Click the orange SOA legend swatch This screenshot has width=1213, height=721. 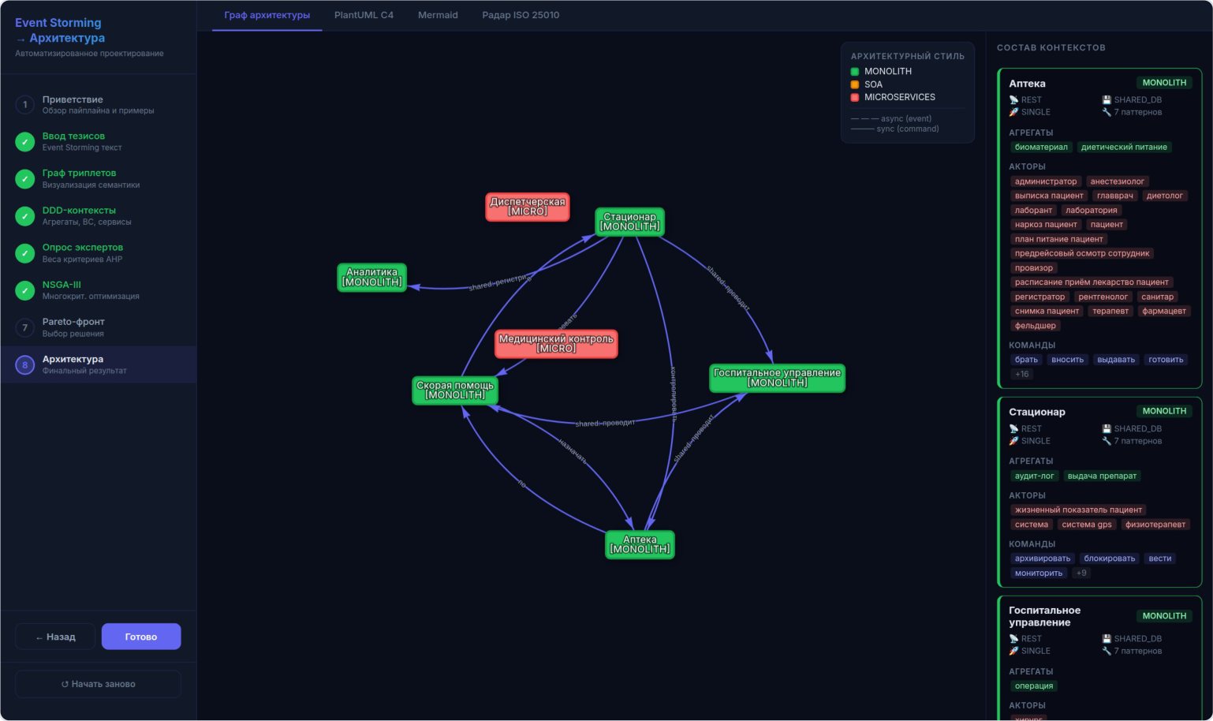855,84
